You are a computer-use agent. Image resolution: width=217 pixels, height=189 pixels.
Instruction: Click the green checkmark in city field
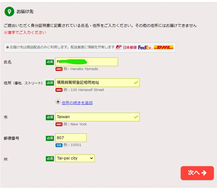pos(136,117)
